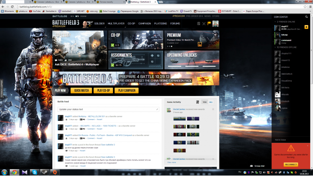Edit status with the pencil icon
The width and height of the screenshot is (313, 176).
[157, 109]
